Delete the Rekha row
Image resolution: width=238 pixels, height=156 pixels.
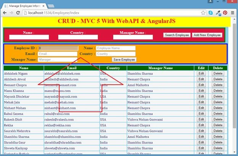click(x=218, y=125)
